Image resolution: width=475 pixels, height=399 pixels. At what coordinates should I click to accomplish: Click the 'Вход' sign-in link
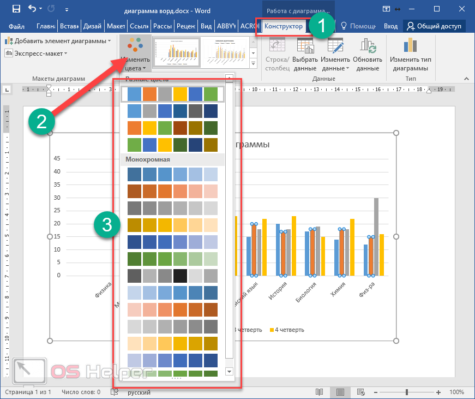390,26
